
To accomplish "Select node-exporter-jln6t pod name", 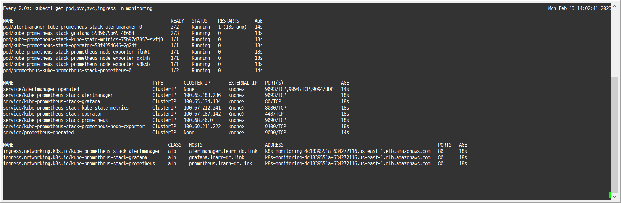I will tap(76, 52).
